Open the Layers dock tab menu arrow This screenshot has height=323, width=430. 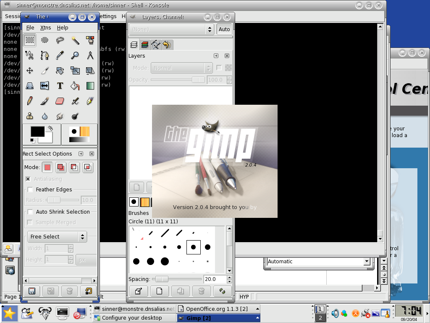(x=216, y=56)
